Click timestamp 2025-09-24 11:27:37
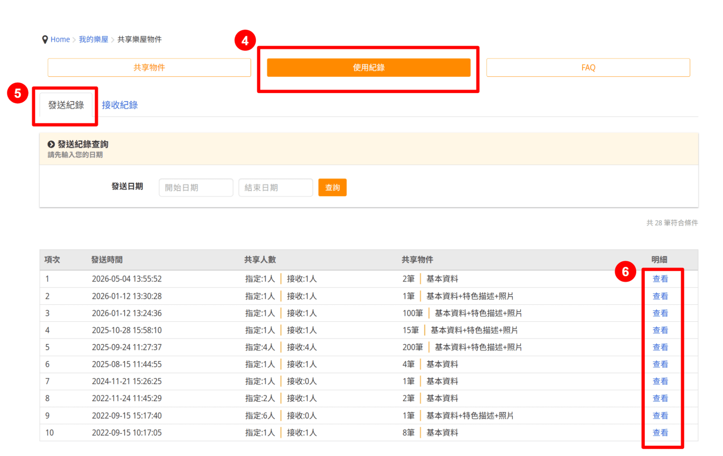This screenshot has width=723, height=456. point(127,347)
